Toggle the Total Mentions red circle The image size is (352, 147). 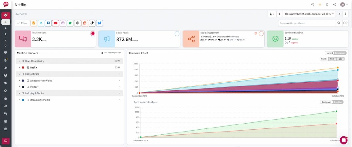tap(93, 34)
